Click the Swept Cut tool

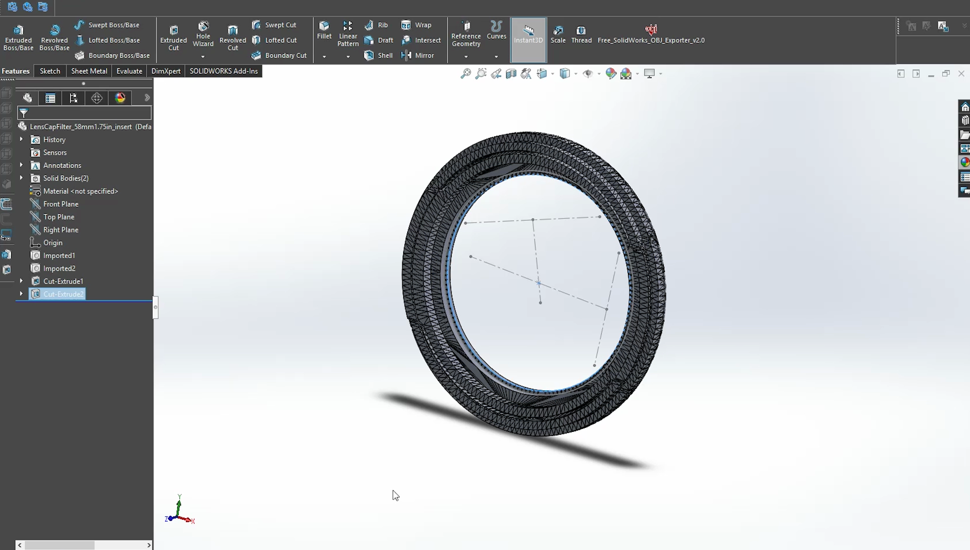pyautogui.click(x=274, y=25)
